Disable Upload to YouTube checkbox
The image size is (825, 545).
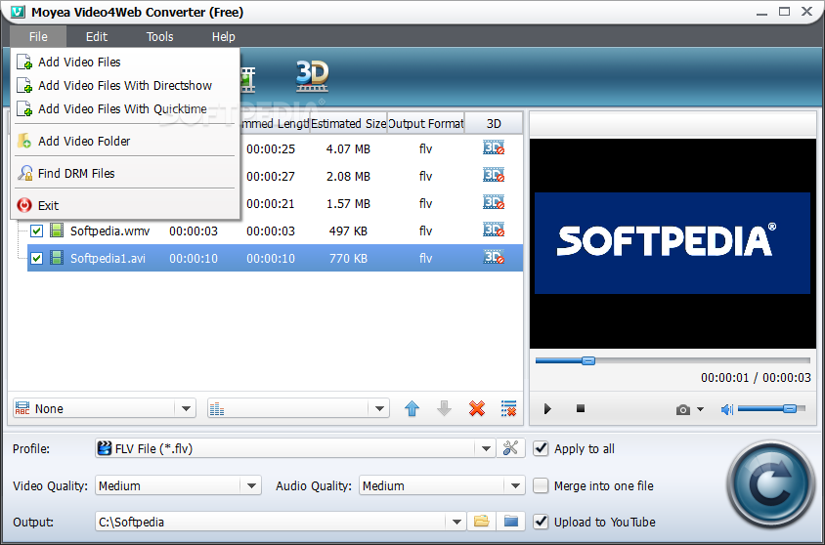tap(541, 522)
